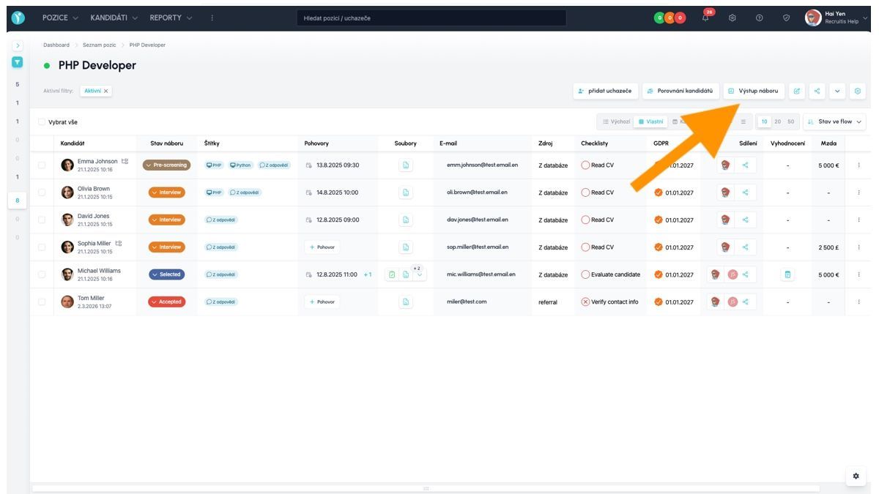Open Olivia Brown's file document icon
Viewport: 879px width, 494px height.
click(406, 192)
